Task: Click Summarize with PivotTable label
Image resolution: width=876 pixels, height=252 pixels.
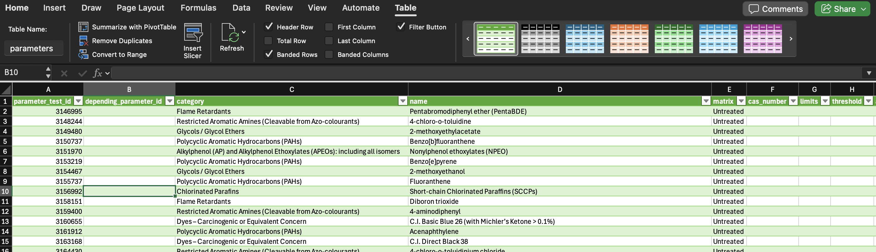Action: click(x=134, y=27)
